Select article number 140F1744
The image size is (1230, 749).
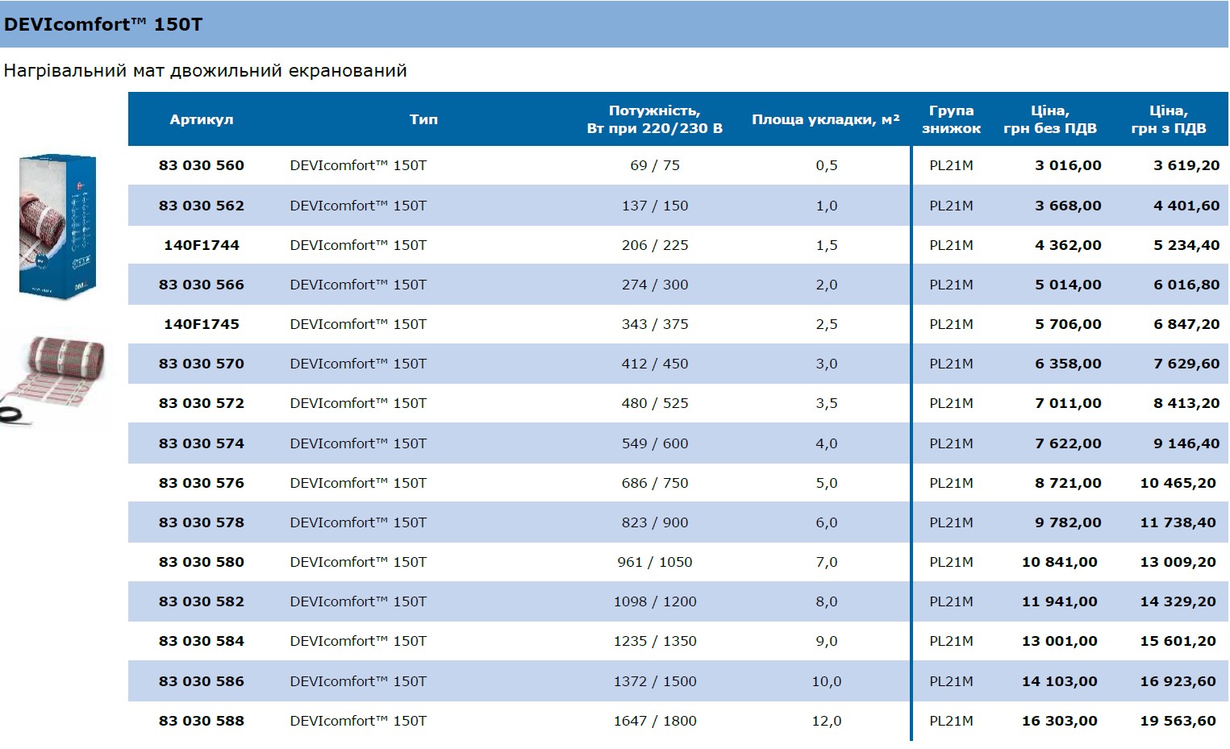point(202,245)
